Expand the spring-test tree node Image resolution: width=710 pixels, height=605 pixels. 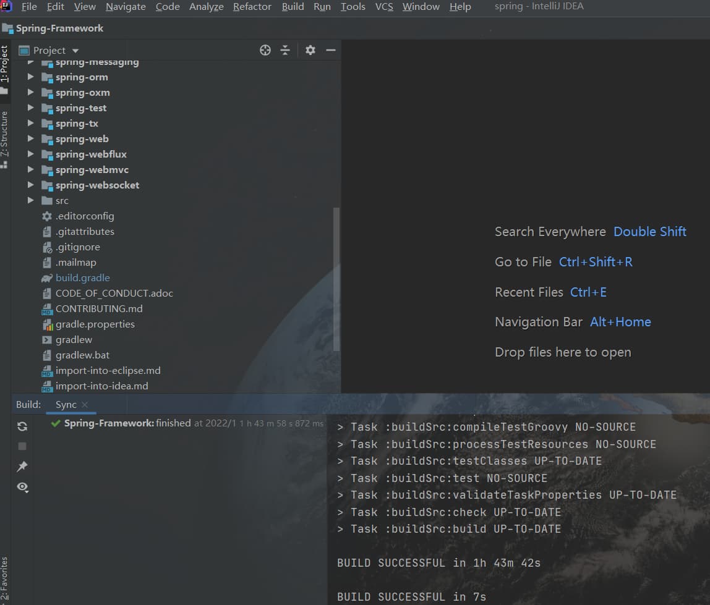pyautogui.click(x=30, y=108)
